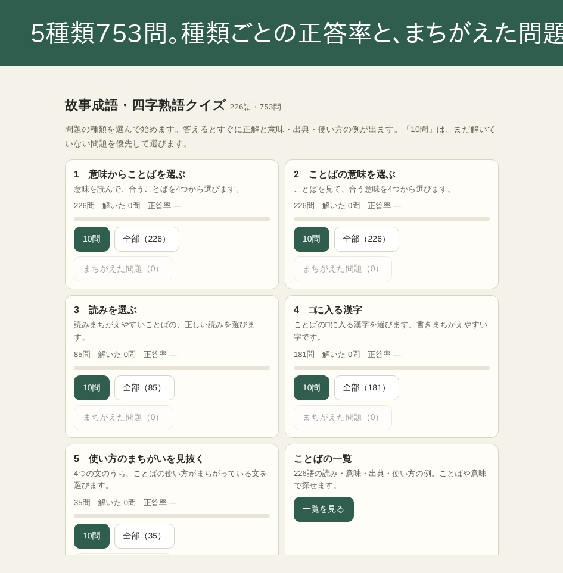
Task: Click 全部（226） in 意味からことばを選ぶ card
Action: point(147,239)
